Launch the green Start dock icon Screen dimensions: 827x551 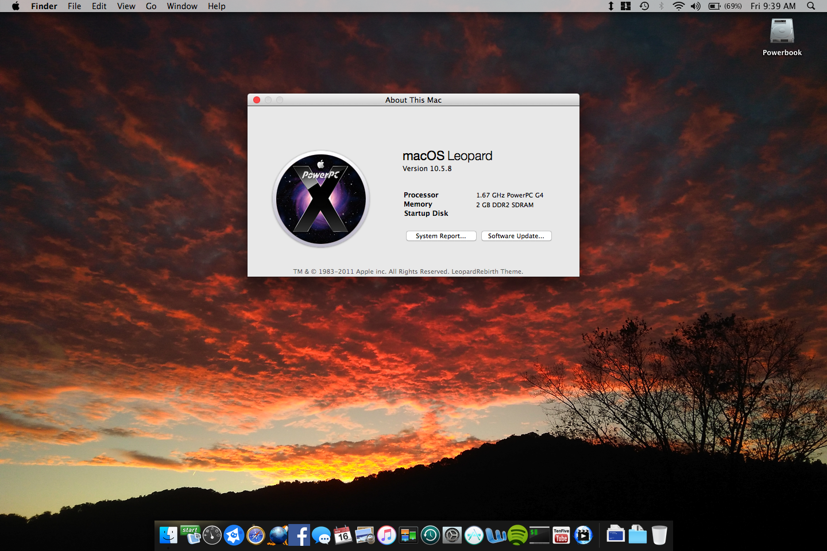190,535
